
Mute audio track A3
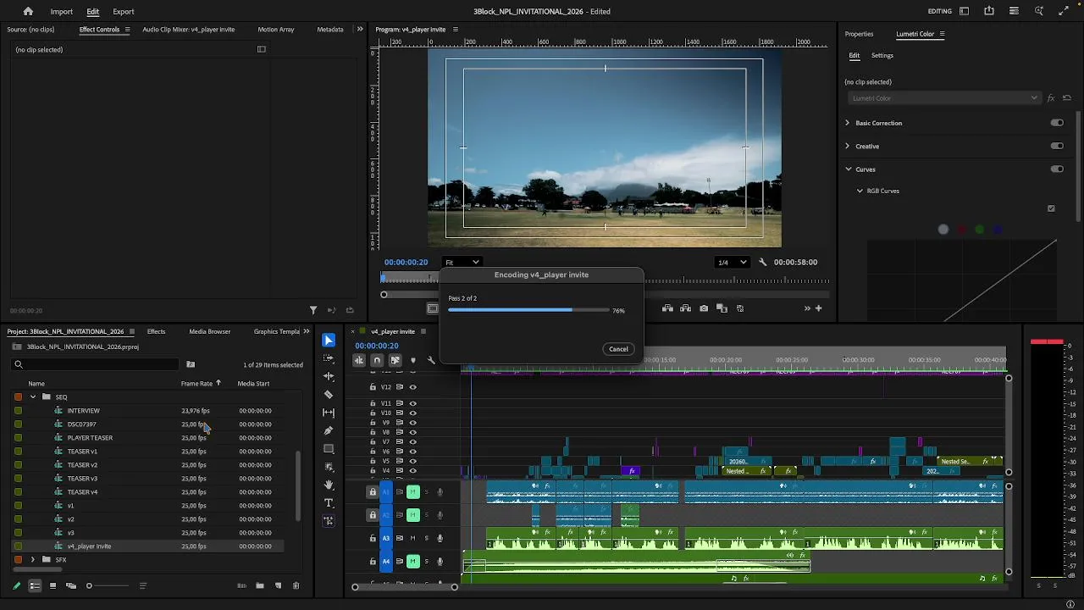click(412, 538)
